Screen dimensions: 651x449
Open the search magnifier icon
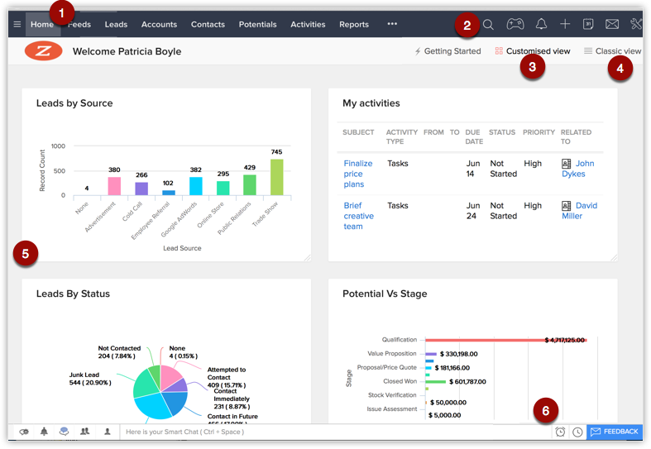[489, 25]
